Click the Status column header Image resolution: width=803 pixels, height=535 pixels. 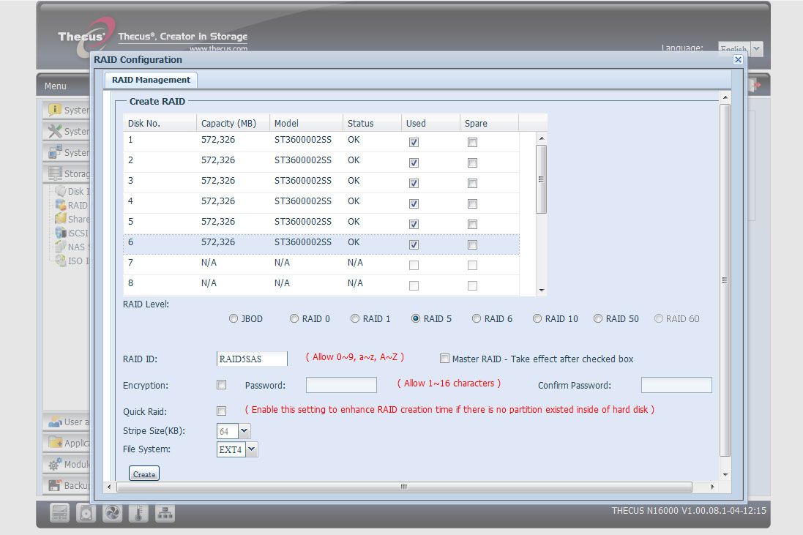[x=372, y=123]
